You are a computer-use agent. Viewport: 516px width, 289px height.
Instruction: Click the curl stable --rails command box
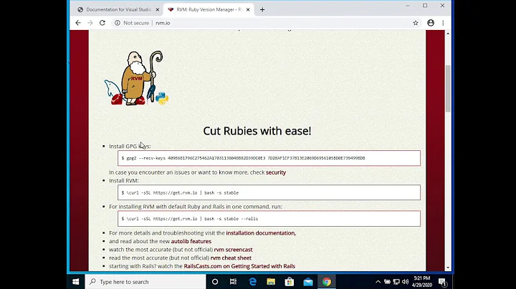[269, 219]
